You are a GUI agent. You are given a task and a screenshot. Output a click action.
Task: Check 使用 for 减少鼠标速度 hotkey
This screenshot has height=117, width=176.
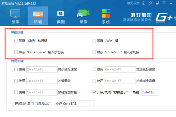tap(16, 70)
